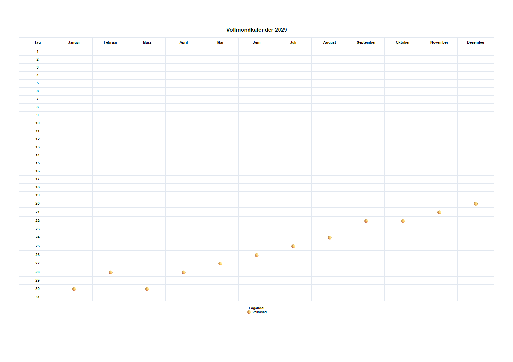The height and width of the screenshot is (362, 513).
Task: Click the Dezember column header
Action: [x=476, y=42]
